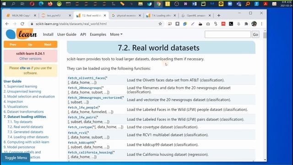Open a new browser tab with plus
The width and height of the screenshot is (293, 165).
coord(219,15)
